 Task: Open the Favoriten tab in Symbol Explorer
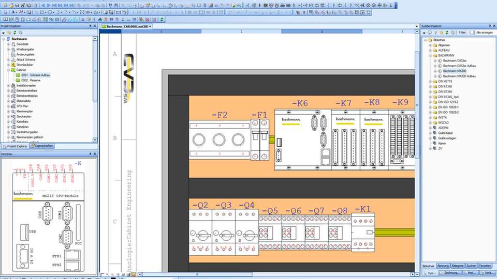485,266
